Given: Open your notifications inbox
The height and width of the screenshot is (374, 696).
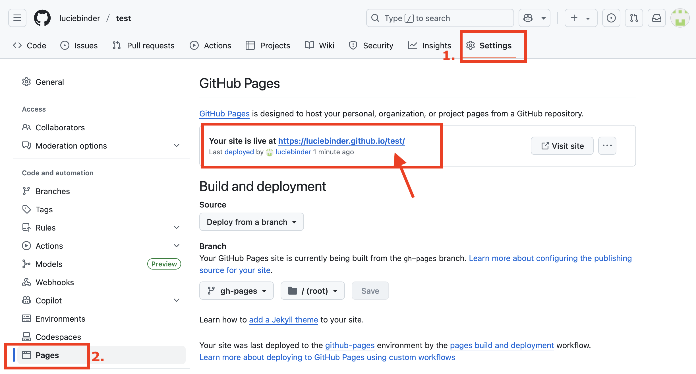Looking at the screenshot, I should 656,18.
